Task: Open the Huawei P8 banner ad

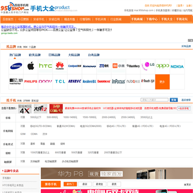Action: [117, 173]
